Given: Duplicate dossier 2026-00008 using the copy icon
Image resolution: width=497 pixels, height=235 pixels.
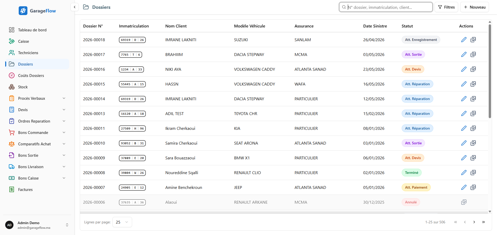Looking at the screenshot, I should (x=473, y=173).
